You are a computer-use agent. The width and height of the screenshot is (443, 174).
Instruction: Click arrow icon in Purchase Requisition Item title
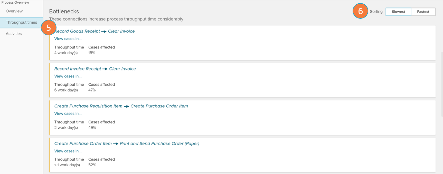pyautogui.click(x=126, y=106)
